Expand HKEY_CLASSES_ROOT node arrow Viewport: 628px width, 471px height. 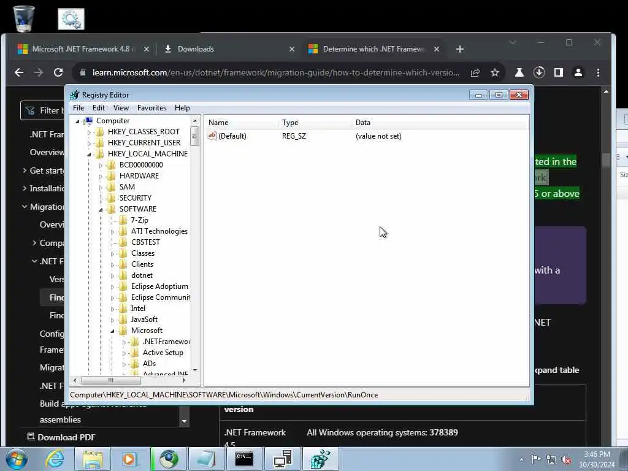[89, 132]
